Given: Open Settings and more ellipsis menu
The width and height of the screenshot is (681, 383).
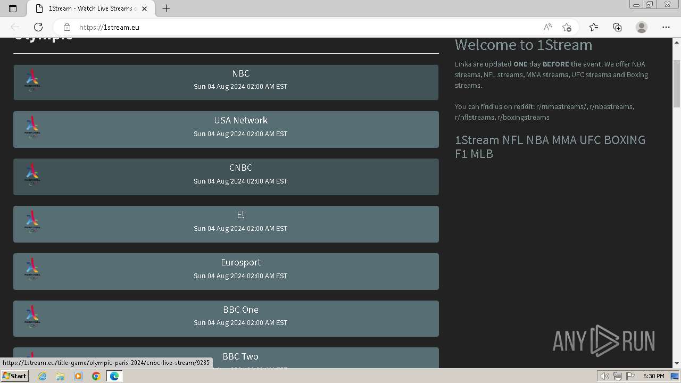Looking at the screenshot, I should pyautogui.click(x=666, y=27).
